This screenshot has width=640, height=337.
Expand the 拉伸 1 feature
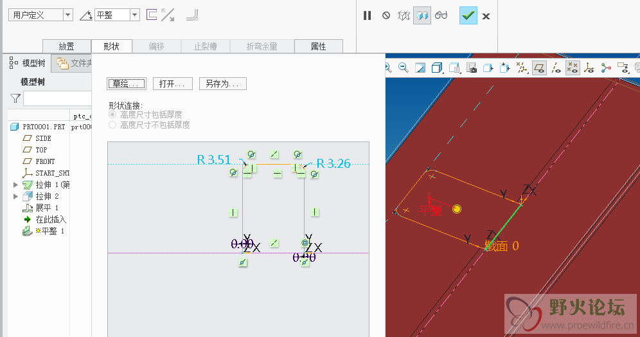(15, 185)
